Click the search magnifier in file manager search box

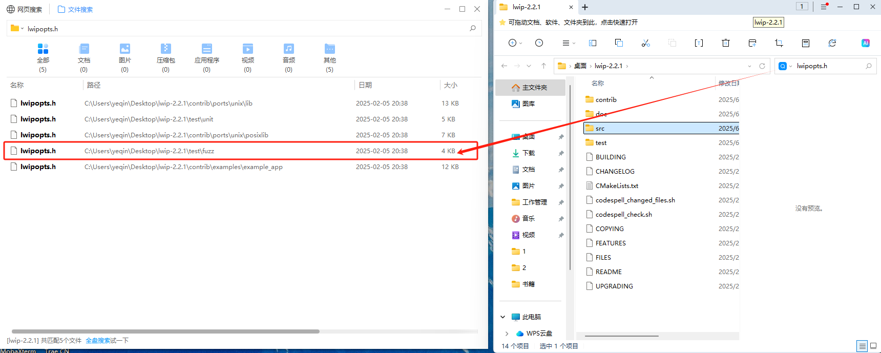[869, 66]
